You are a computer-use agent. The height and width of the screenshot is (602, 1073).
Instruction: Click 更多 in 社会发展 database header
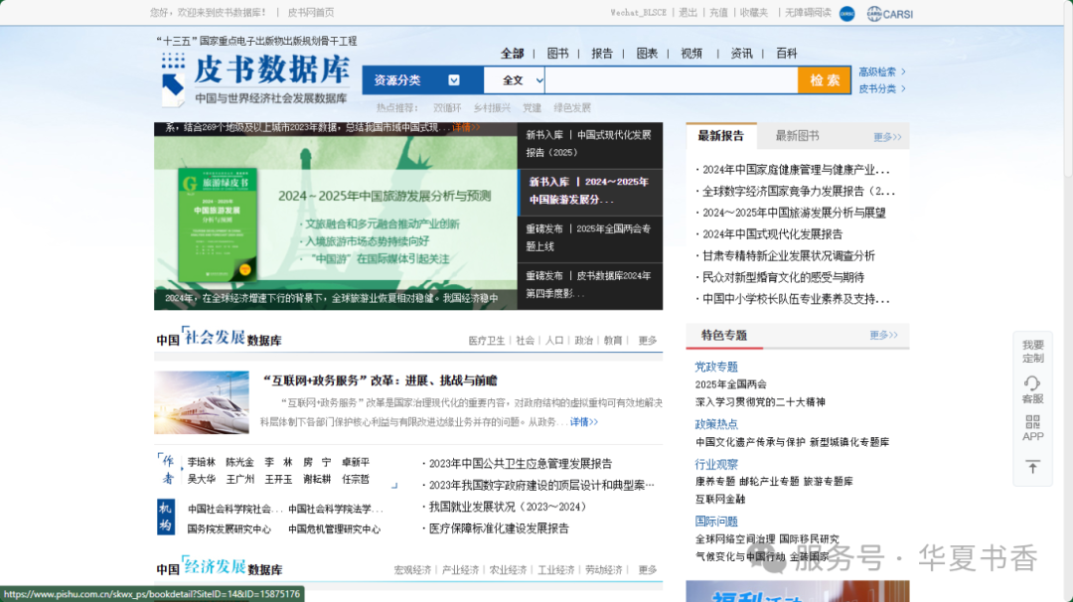click(648, 340)
